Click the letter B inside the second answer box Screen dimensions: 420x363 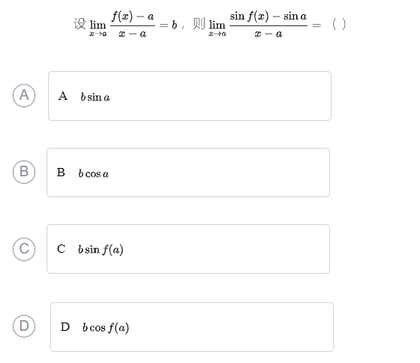(x=61, y=172)
